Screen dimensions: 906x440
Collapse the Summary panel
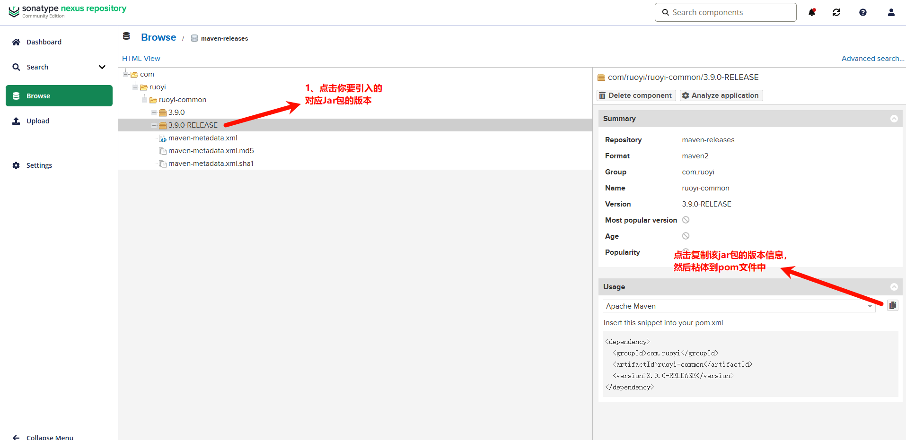tap(894, 119)
